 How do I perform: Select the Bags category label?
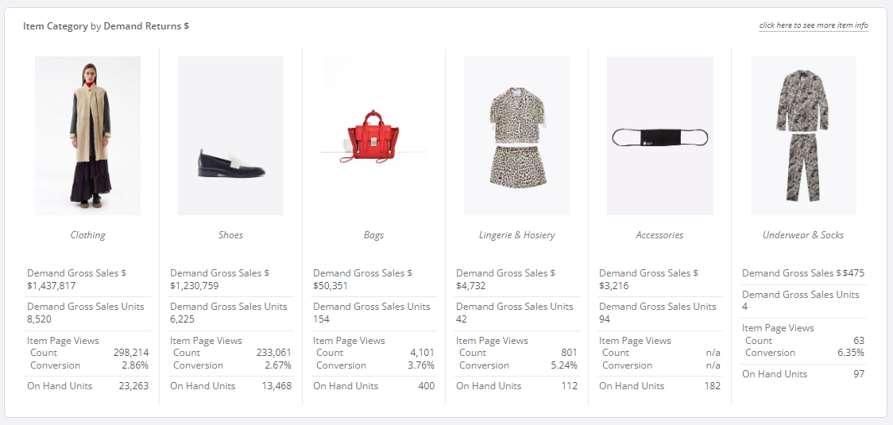point(373,234)
